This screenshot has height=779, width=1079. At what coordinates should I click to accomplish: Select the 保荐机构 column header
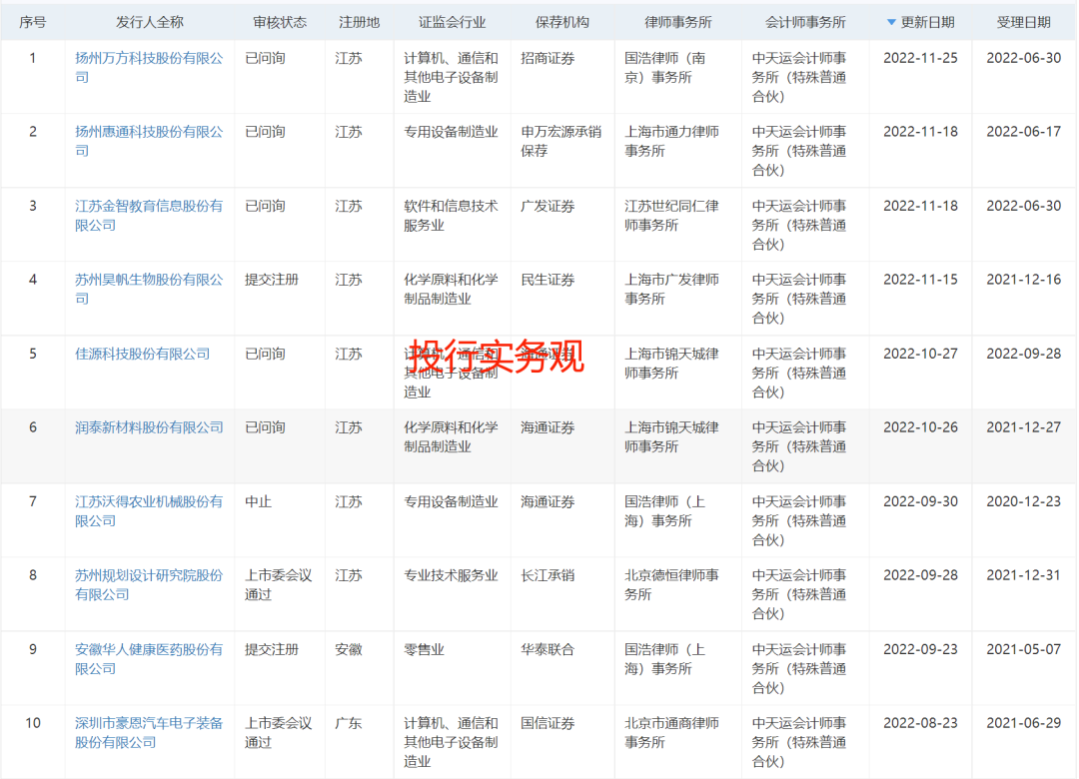[x=562, y=23]
